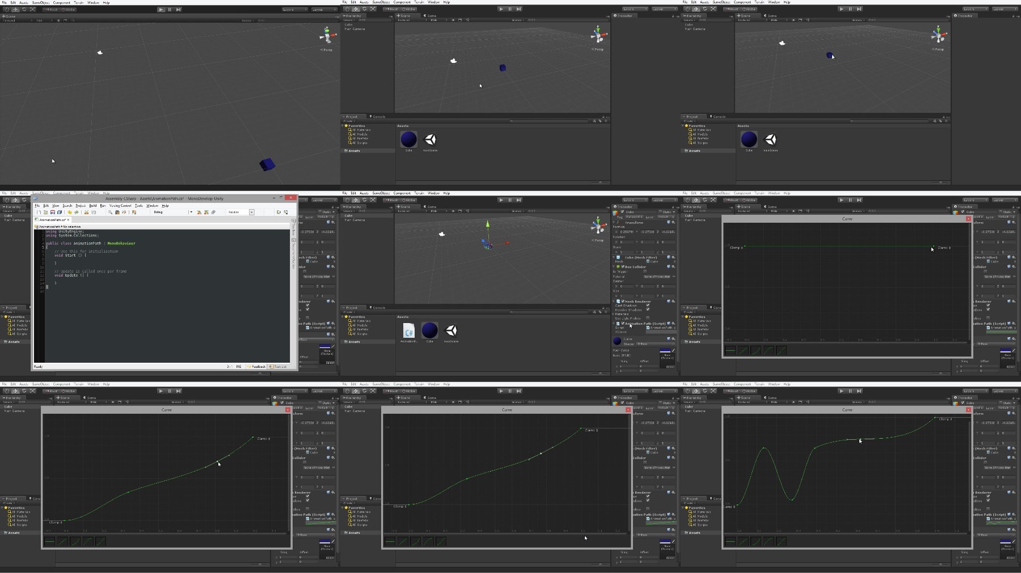Viewport: 1021px width, 573px height.
Task: Click white camera icon in move-gizmo Scene view
Action: tap(442, 234)
